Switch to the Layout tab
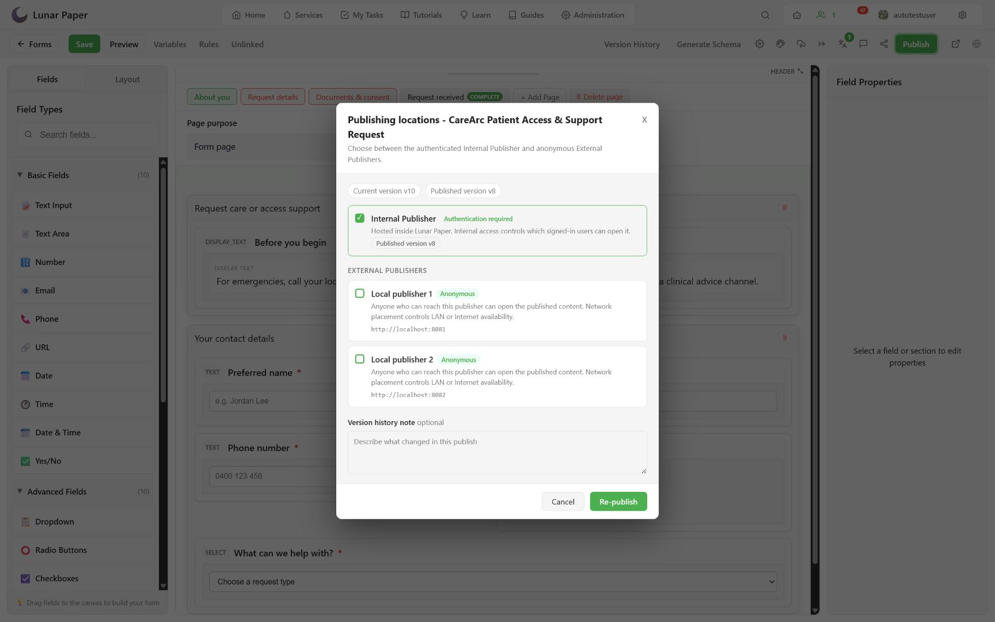995x622 pixels. [x=127, y=79]
